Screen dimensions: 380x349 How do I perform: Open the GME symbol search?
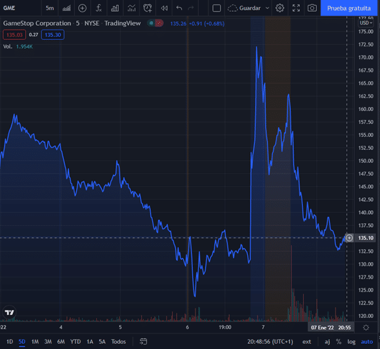coord(9,8)
